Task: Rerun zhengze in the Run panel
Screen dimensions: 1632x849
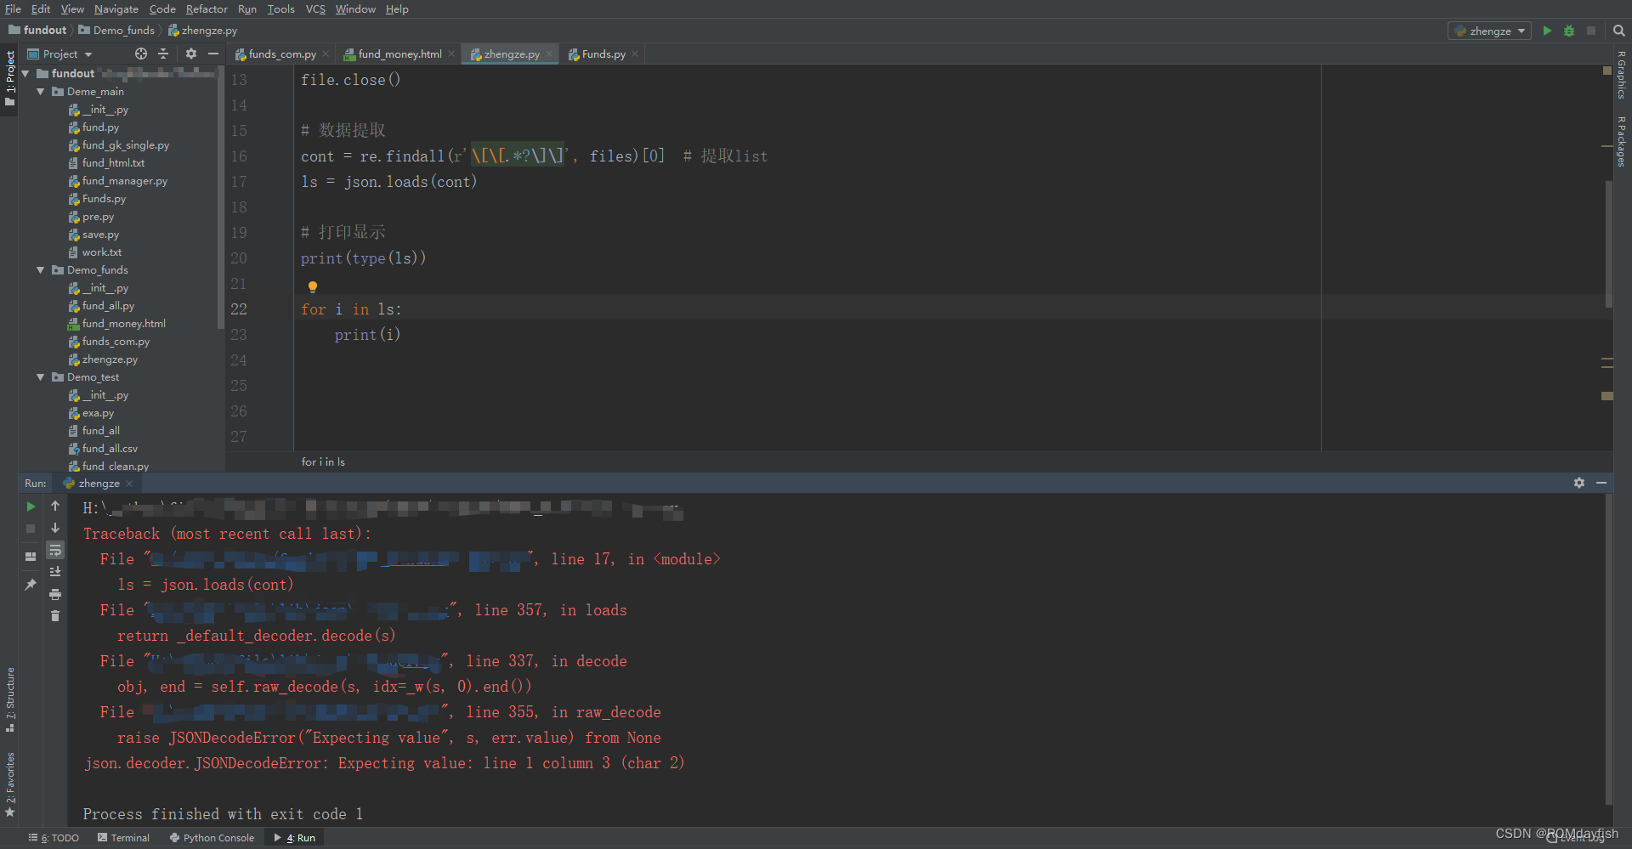Action: [31, 507]
